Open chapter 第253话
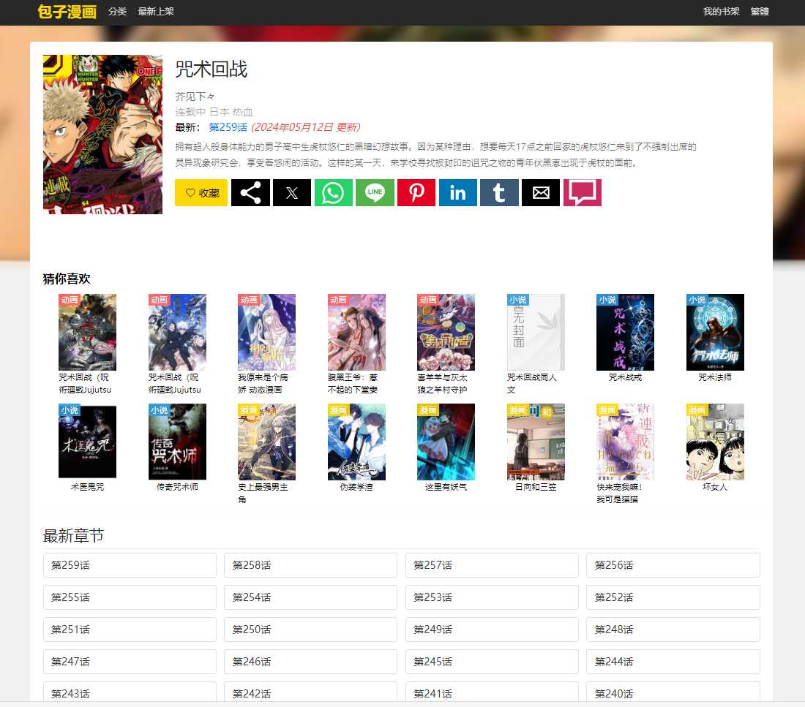This screenshot has height=707, width=805. point(492,597)
